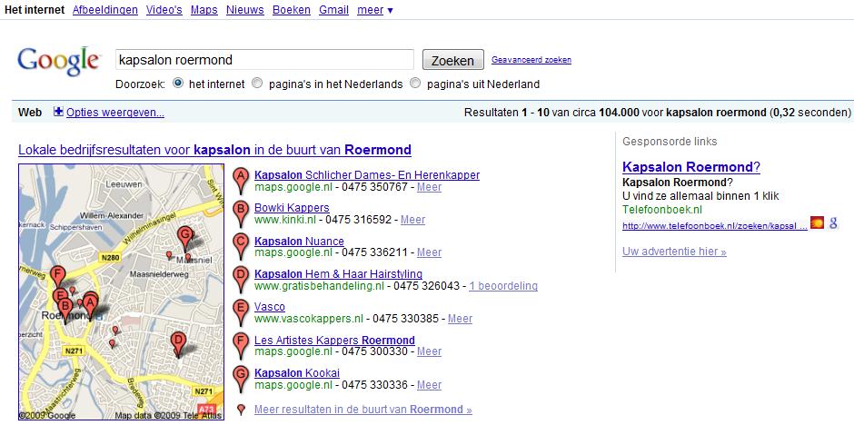Open the Kapsalon Nuance result
The image size is (854, 425).
(299, 241)
